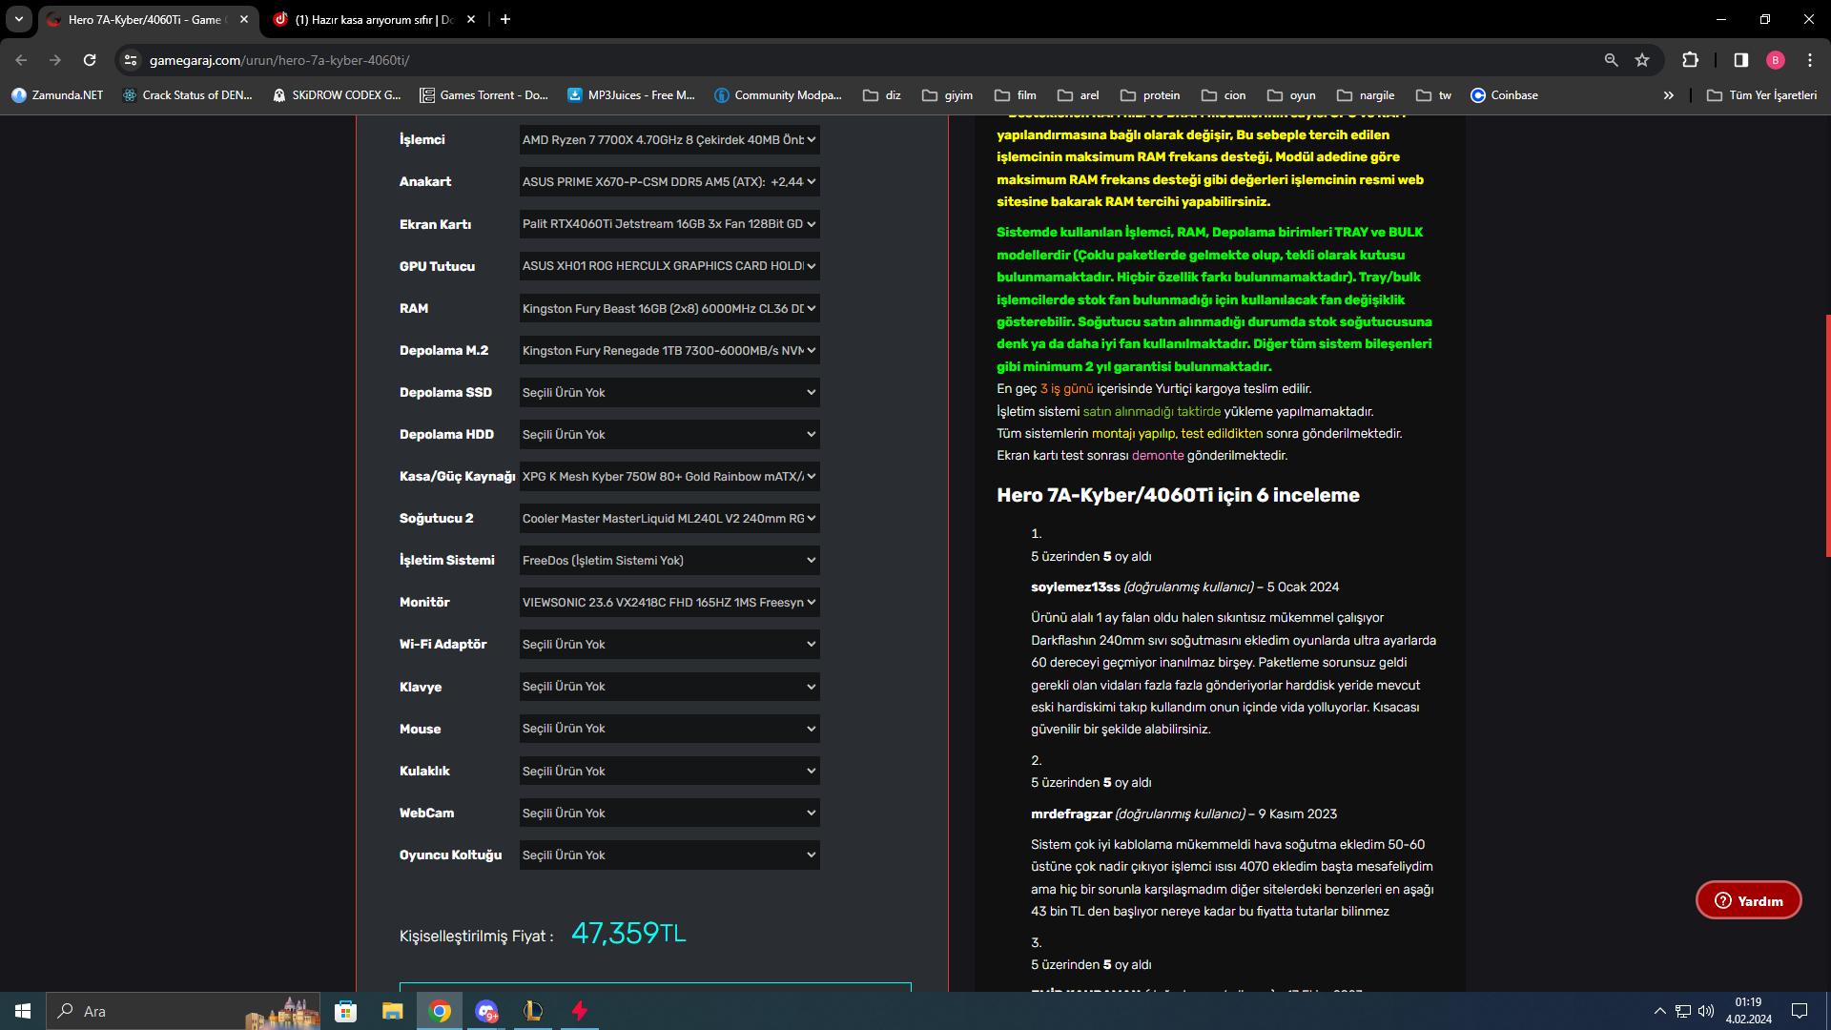Bookmark this page with the star icon
The image size is (1831, 1030).
point(1642,60)
